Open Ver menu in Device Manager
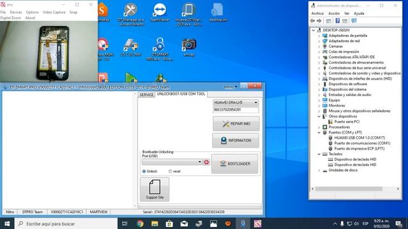Screen dimensions: 408x229 click(347, 13)
